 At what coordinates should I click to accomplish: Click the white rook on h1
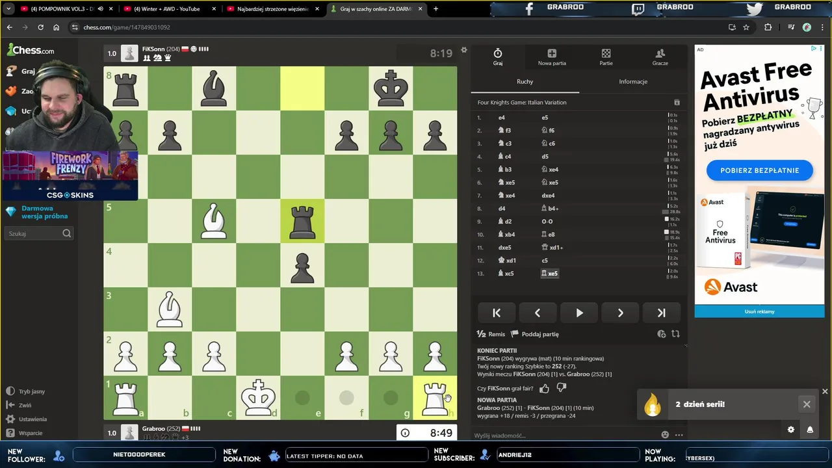click(x=435, y=398)
